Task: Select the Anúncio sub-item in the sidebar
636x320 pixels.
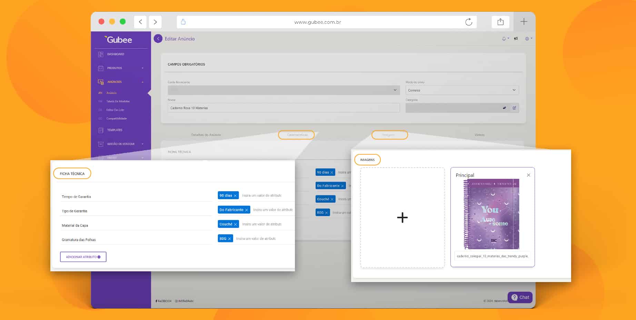Action: point(111,93)
